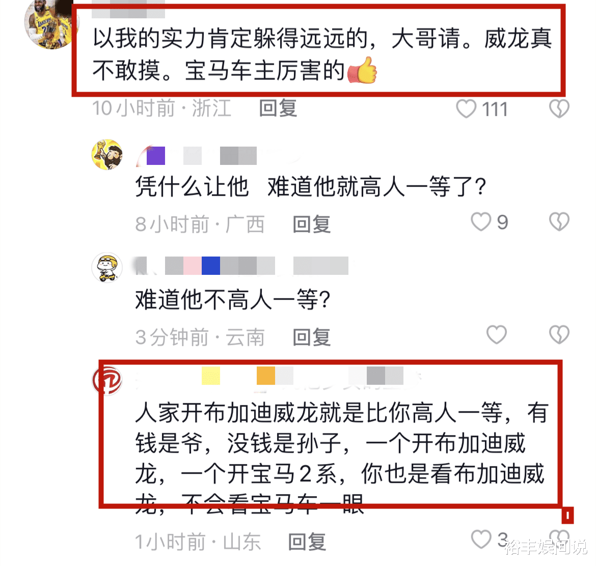Screen dimensions: 596x566
Task: Reply to the 3-minutes-ago Yunnan comment
Action: 311,337
